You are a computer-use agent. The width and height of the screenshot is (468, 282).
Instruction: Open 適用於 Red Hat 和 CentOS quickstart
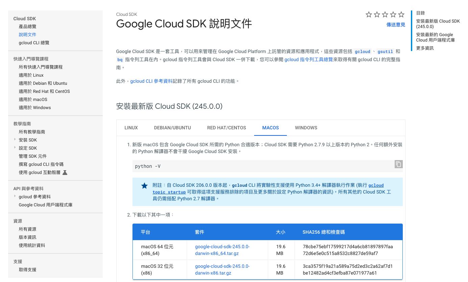[x=44, y=92]
